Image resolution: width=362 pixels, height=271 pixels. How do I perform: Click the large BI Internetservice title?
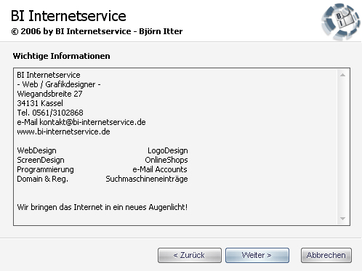click(68, 16)
